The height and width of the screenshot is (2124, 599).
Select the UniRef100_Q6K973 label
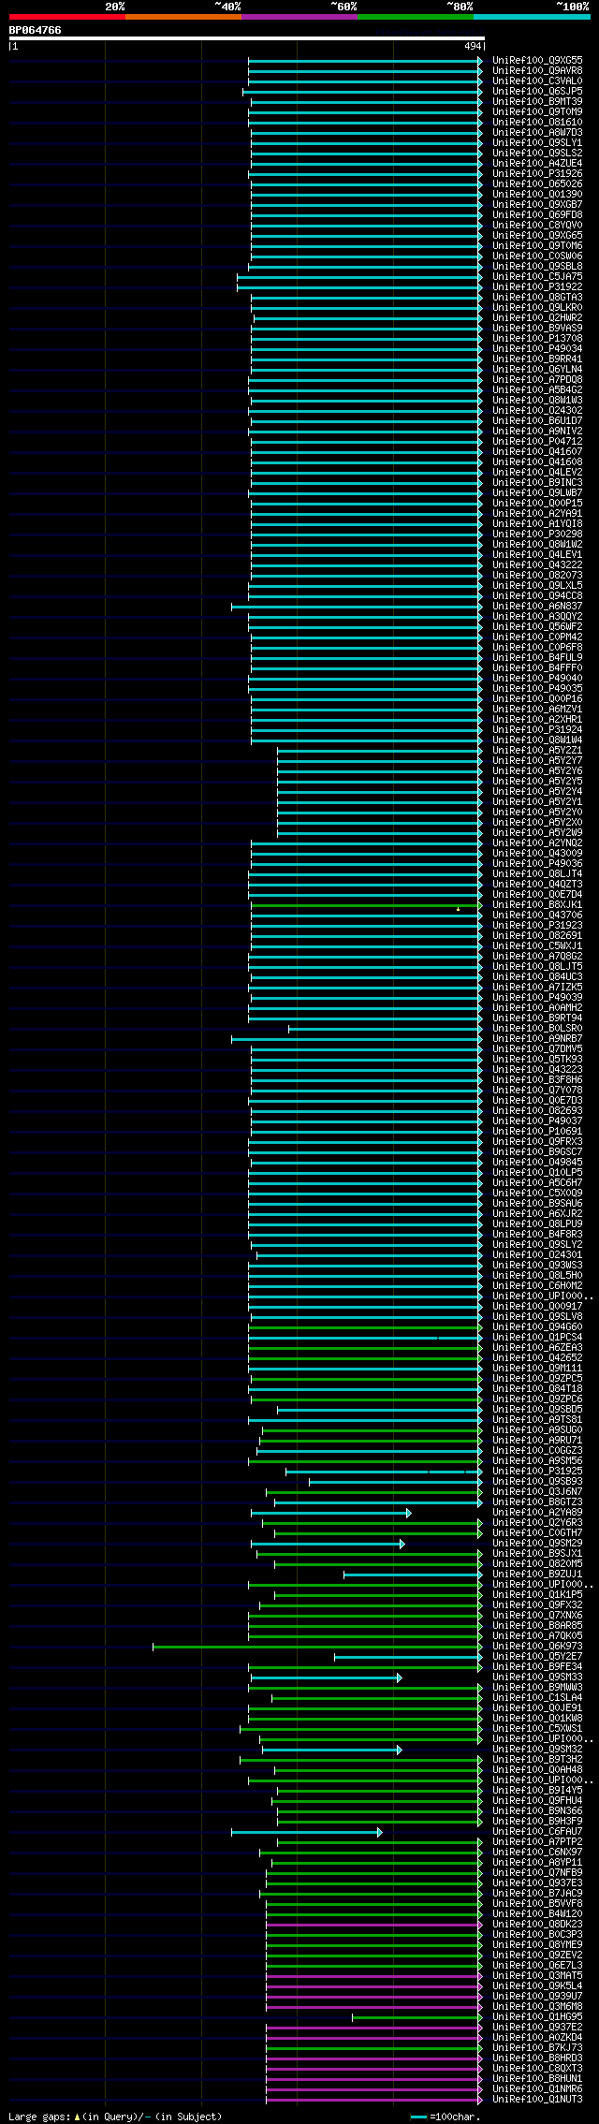coord(537,1646)
